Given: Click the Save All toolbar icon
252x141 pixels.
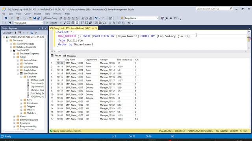Looking at the screenshot, I should point(39,18).
